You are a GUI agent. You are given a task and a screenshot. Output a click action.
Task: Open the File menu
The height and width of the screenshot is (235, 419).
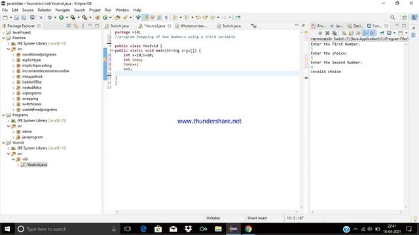pos(5,10)
